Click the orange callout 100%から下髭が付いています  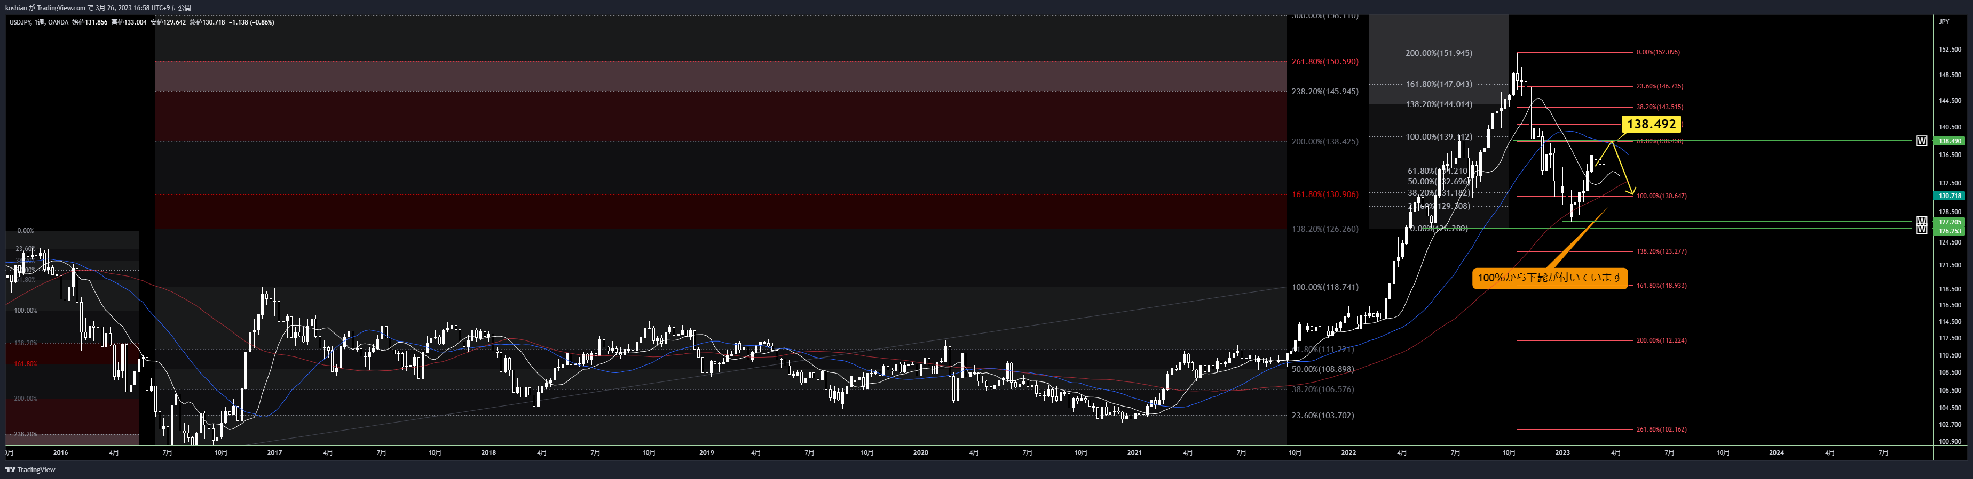1550,277
